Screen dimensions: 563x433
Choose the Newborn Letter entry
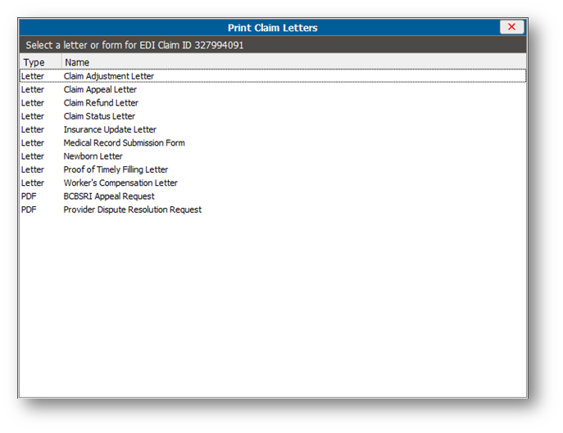[93, 156]
